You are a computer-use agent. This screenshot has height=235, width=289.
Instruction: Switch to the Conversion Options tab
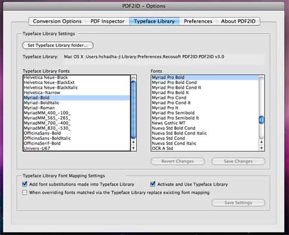[57, 21]
